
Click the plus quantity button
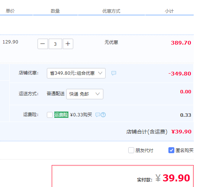point(68,44)
